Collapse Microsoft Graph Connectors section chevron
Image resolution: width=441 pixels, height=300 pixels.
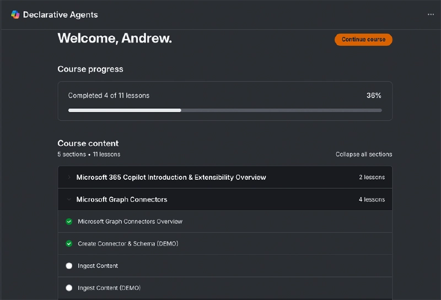pos(69,199)
